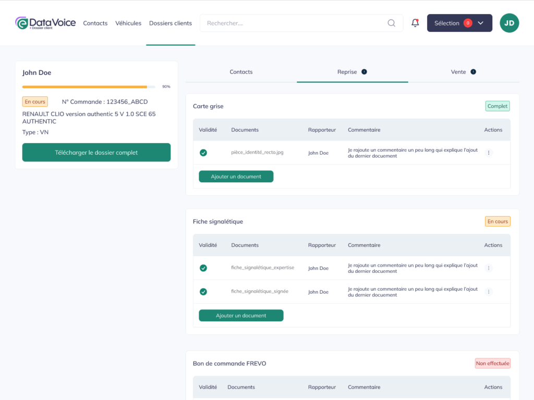Toggle validity check for fiche_signalétique_signée

point(203,292)
